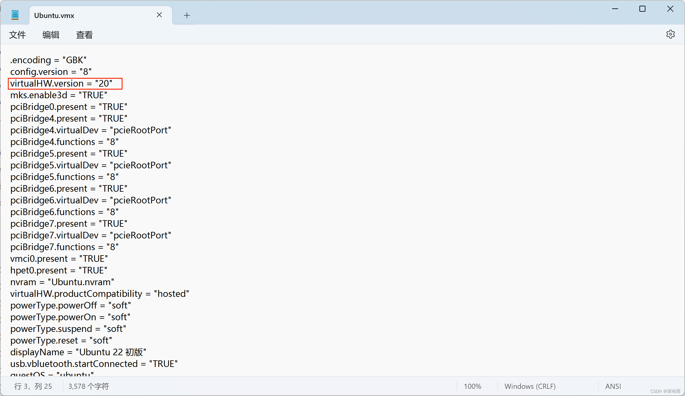685x396 pixels.
Task: Click Windows (CRLF) line ending indicator
Action: (x=530, y=386)
